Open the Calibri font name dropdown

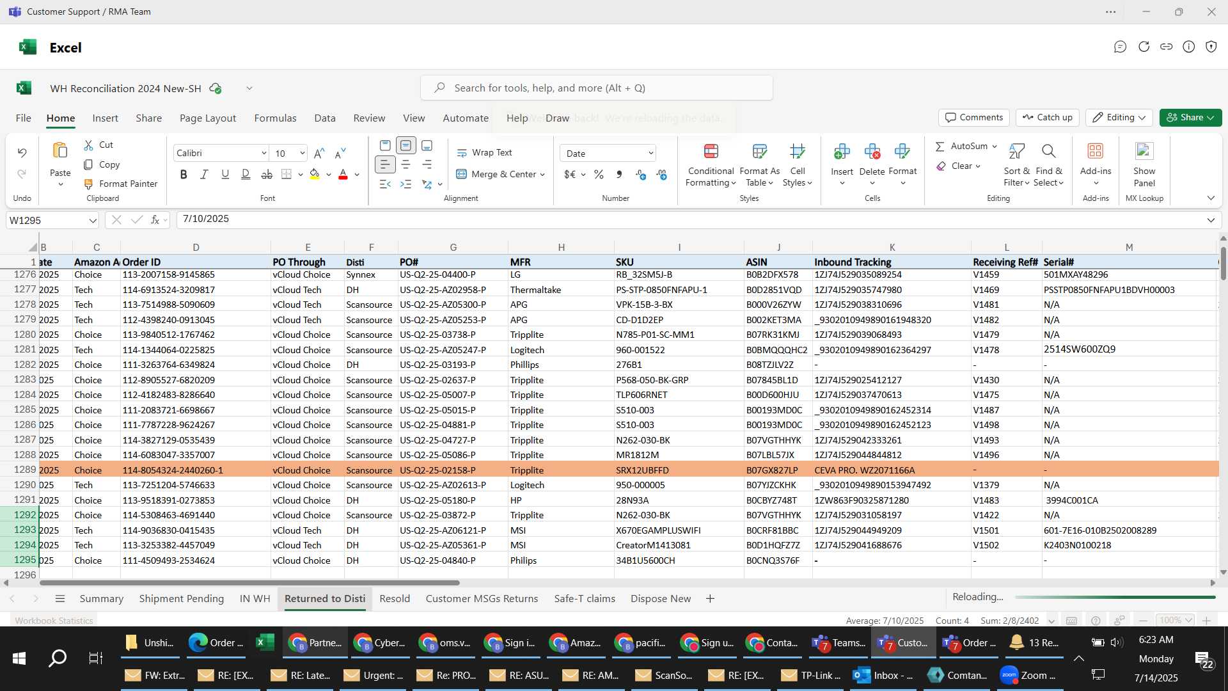click(x=264, y=154)
